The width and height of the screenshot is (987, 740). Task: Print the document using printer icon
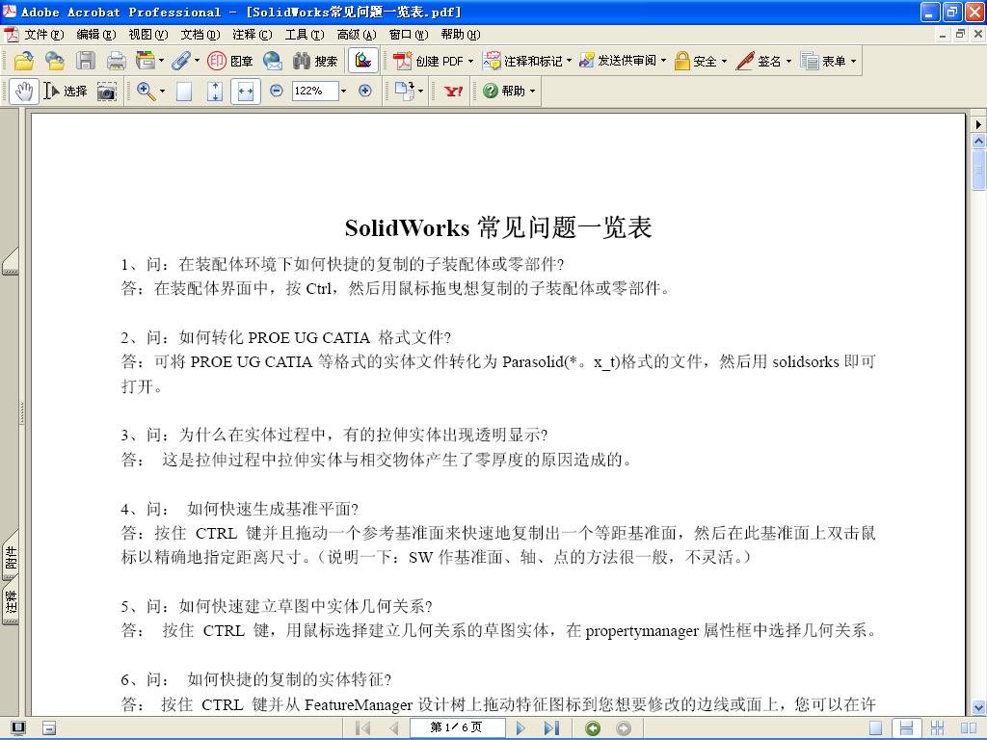point(117,61)
